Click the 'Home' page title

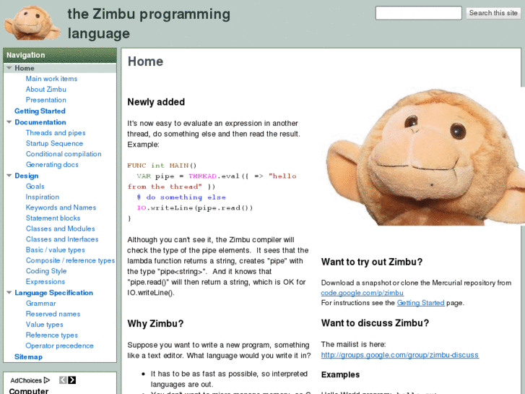[145, 61]
